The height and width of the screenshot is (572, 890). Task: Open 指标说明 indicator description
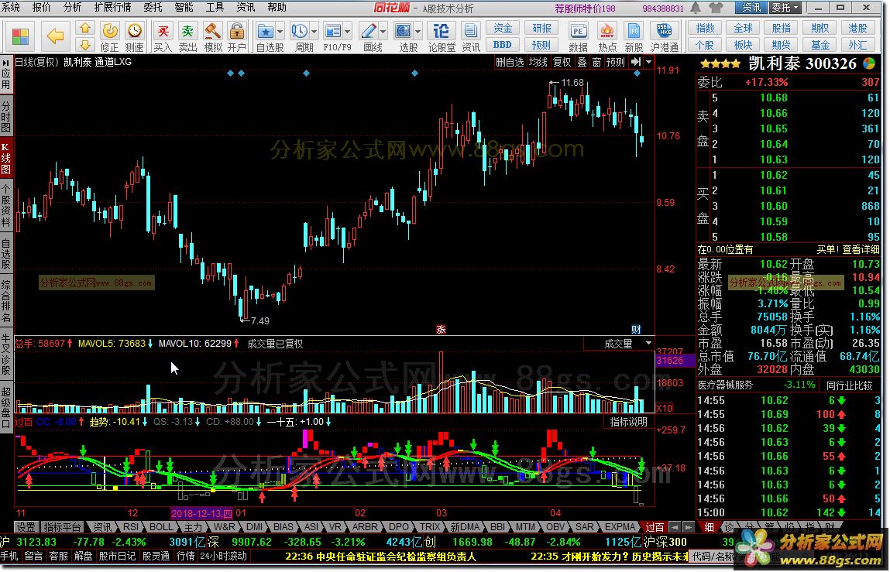point(629,422)
